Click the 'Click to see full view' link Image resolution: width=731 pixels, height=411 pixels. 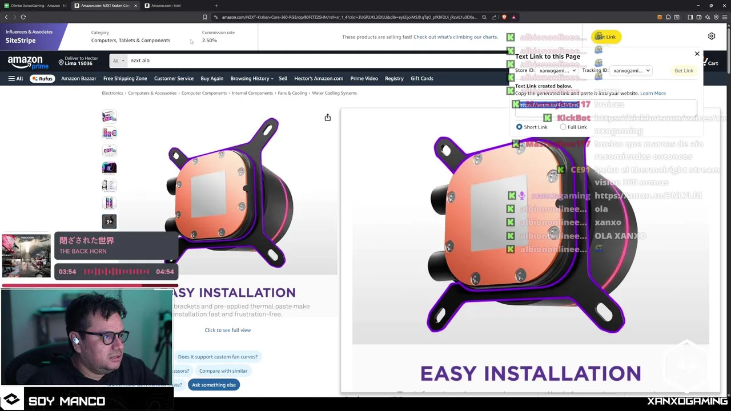tap(227, 330)
